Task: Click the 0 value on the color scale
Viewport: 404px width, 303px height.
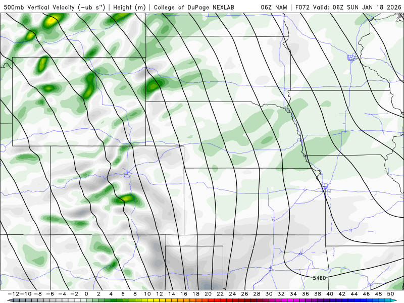Action: click(x=86, y=294)
